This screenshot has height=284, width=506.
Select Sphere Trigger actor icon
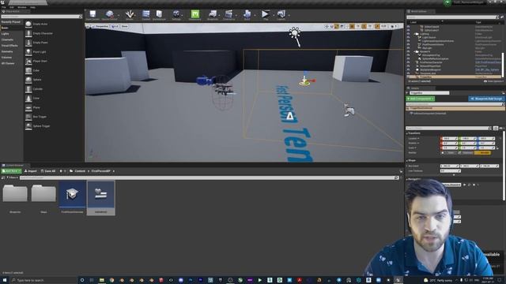click(x=28, y=126)
